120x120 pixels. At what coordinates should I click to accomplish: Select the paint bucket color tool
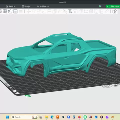(65, 11)
